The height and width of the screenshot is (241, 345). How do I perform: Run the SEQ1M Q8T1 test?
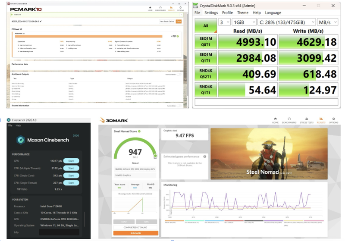pyautogui.click(x=206, y=41)
